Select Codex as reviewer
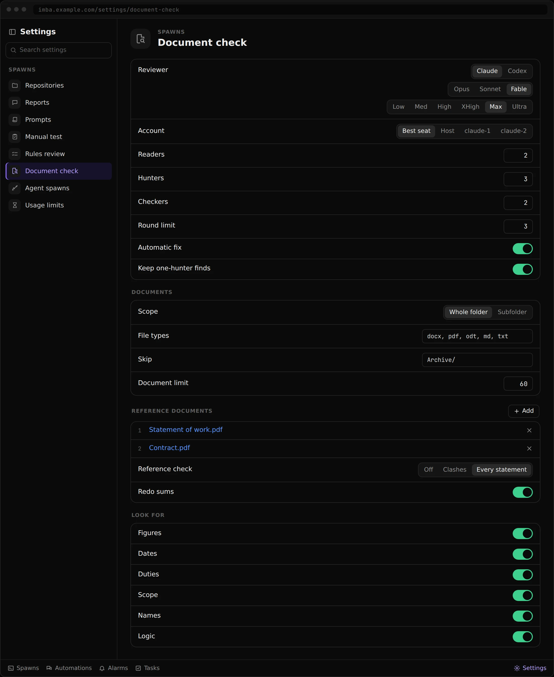 [x=517, y=71]
